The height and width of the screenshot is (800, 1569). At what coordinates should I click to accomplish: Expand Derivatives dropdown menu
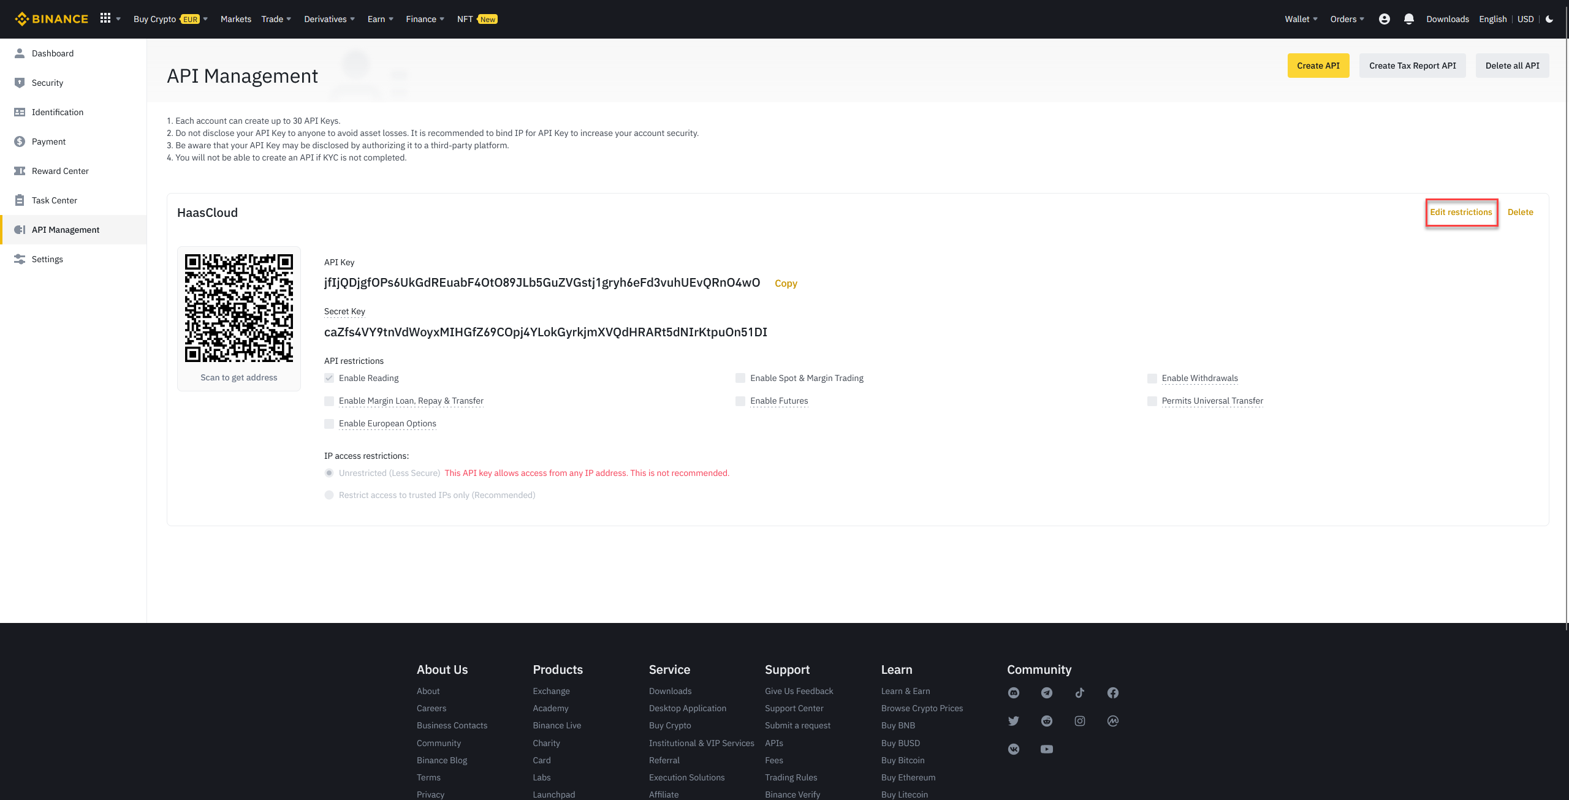point(330,19)
